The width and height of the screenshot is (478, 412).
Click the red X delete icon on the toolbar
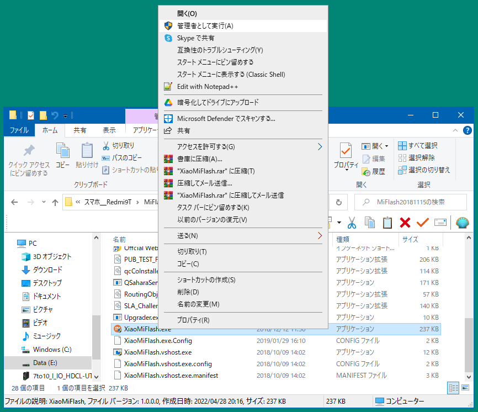404,223
